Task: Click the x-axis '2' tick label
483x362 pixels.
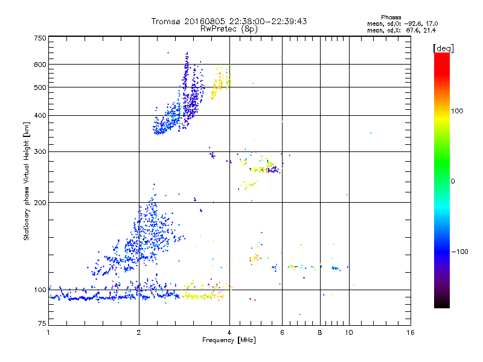Action: click(x=139, y=332)
